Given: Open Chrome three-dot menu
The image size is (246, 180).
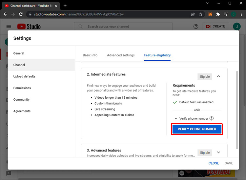Looking at the screenshot, I should tap(241, 14).
